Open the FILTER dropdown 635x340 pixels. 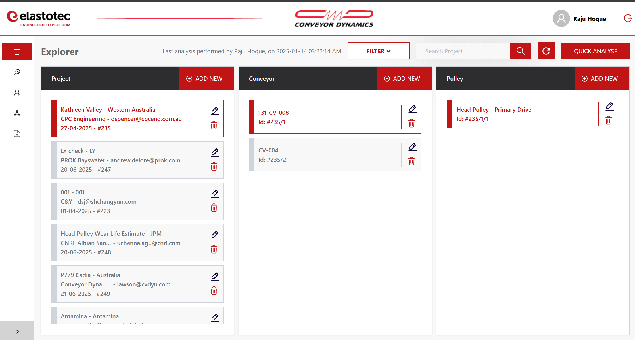click(x=379, y=51)
